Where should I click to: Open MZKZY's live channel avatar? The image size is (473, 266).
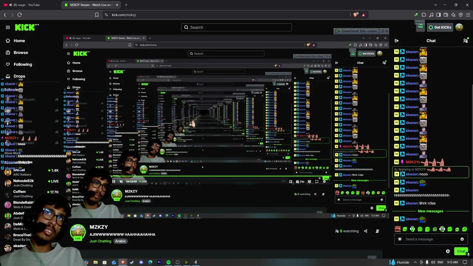(x=78, y=232)
